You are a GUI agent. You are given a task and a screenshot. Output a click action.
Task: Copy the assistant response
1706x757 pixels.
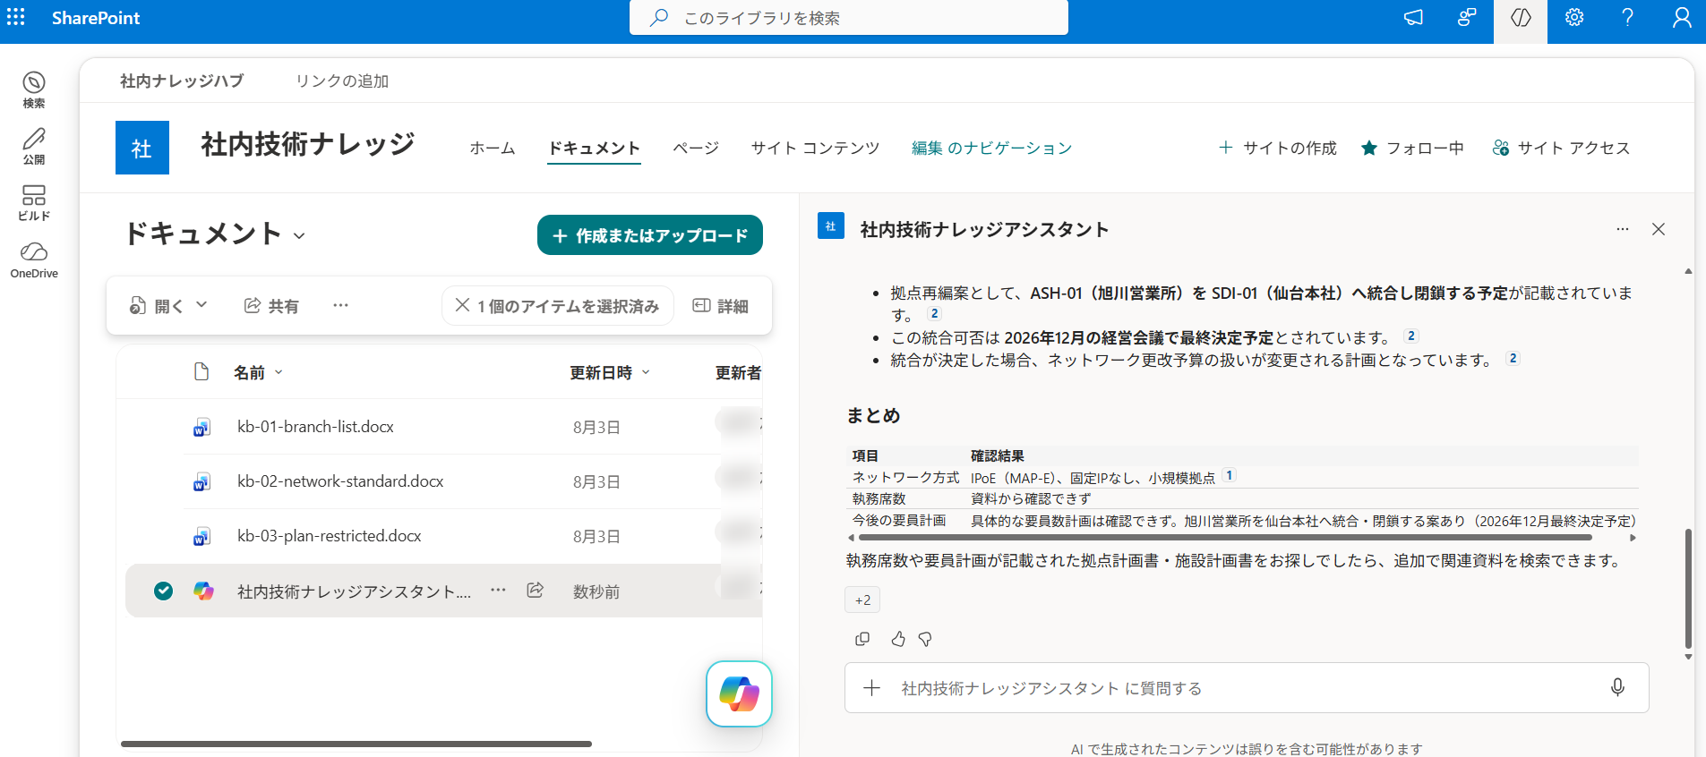[x=862, y=639]
